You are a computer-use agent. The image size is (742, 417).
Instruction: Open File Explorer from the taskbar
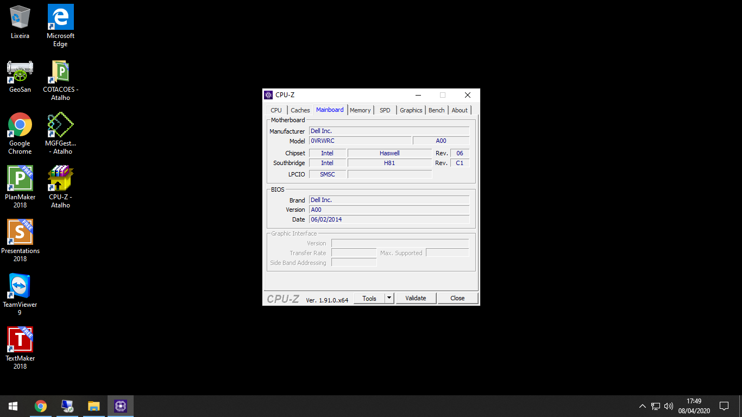[94, 406]
